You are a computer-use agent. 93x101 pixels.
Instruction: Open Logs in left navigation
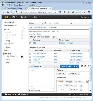6,50
